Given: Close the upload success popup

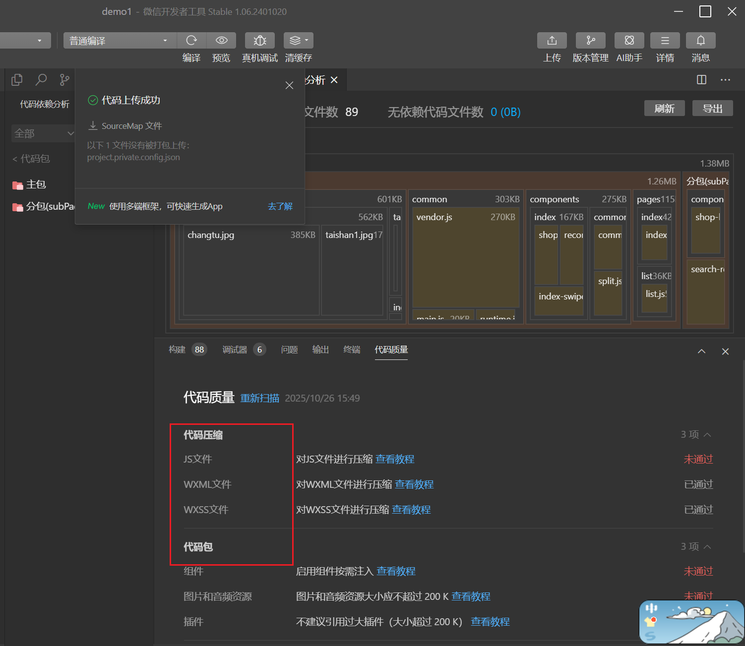Looking at the screenshot, I should click(290, 85).
